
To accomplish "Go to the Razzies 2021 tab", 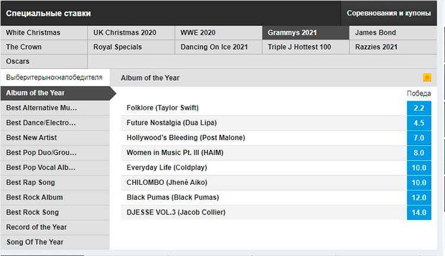I will coord(392,47).
